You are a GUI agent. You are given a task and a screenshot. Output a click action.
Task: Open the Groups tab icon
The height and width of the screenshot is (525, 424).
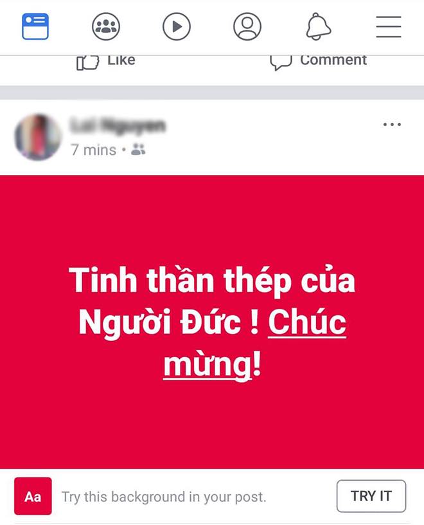click(106, 26)
